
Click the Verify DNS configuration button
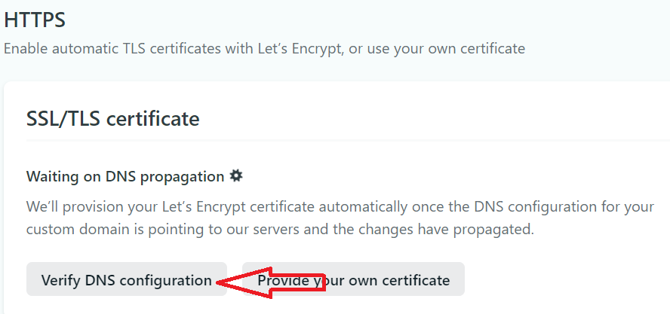click(x=127, y=279)
